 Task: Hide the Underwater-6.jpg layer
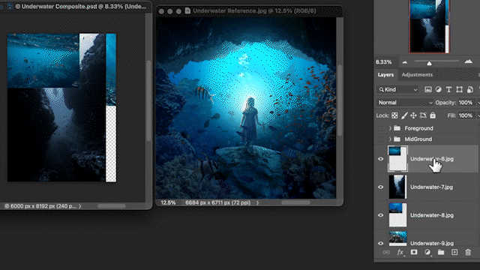380,159
